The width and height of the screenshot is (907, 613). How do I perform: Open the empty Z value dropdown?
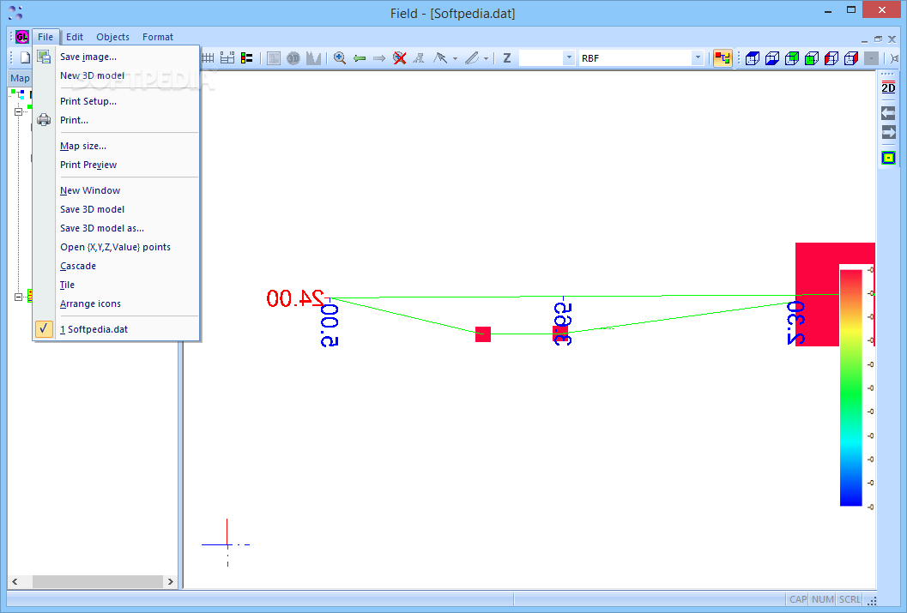click(x=569, y=57)
